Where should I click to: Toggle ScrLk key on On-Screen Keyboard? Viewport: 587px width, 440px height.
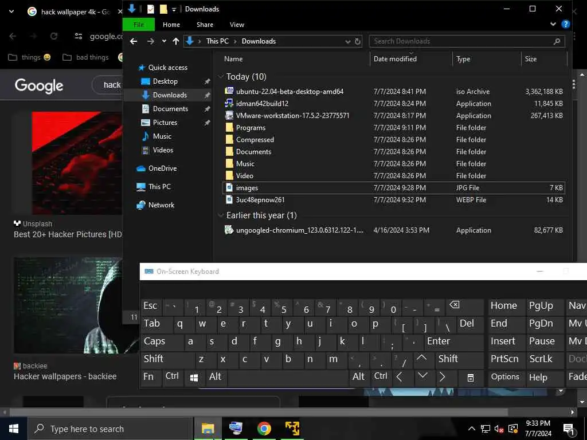[x=545, y=359]
